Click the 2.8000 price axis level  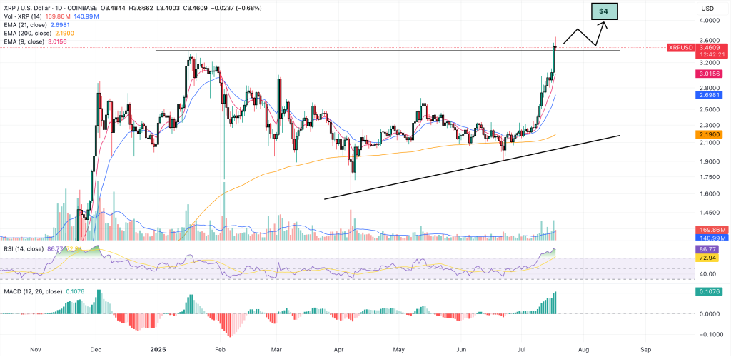click(x=710, y=88)
